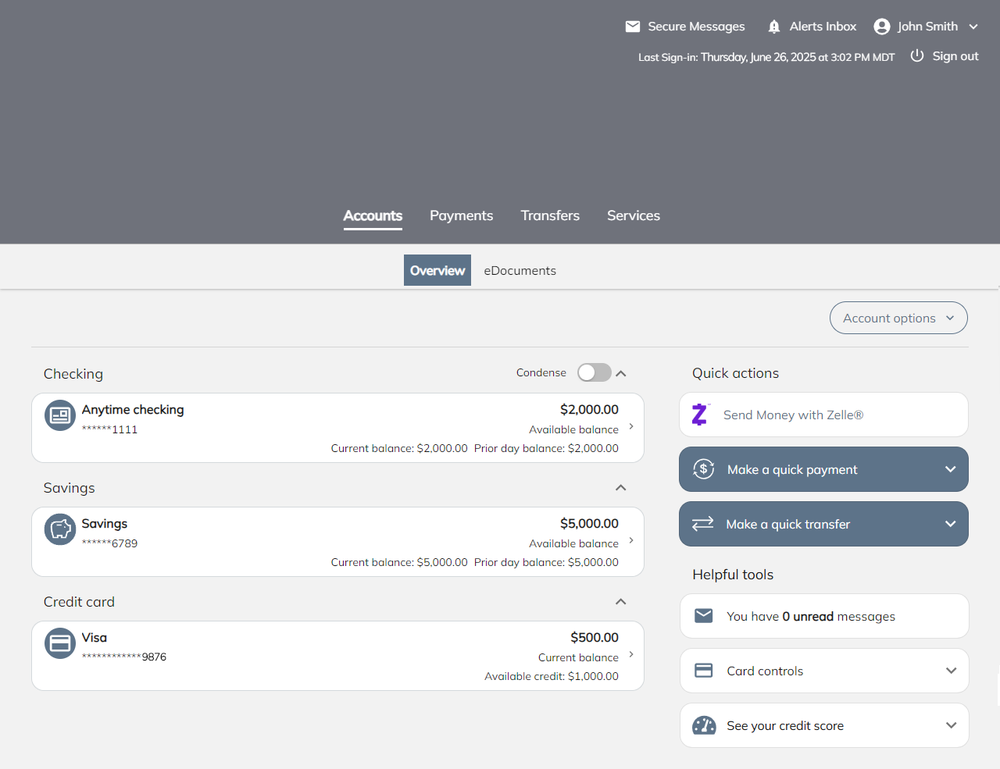Click the Sign out power icon
This screenshot has height=769, width=1000.
pyautogui.click(x=917, y=56)
